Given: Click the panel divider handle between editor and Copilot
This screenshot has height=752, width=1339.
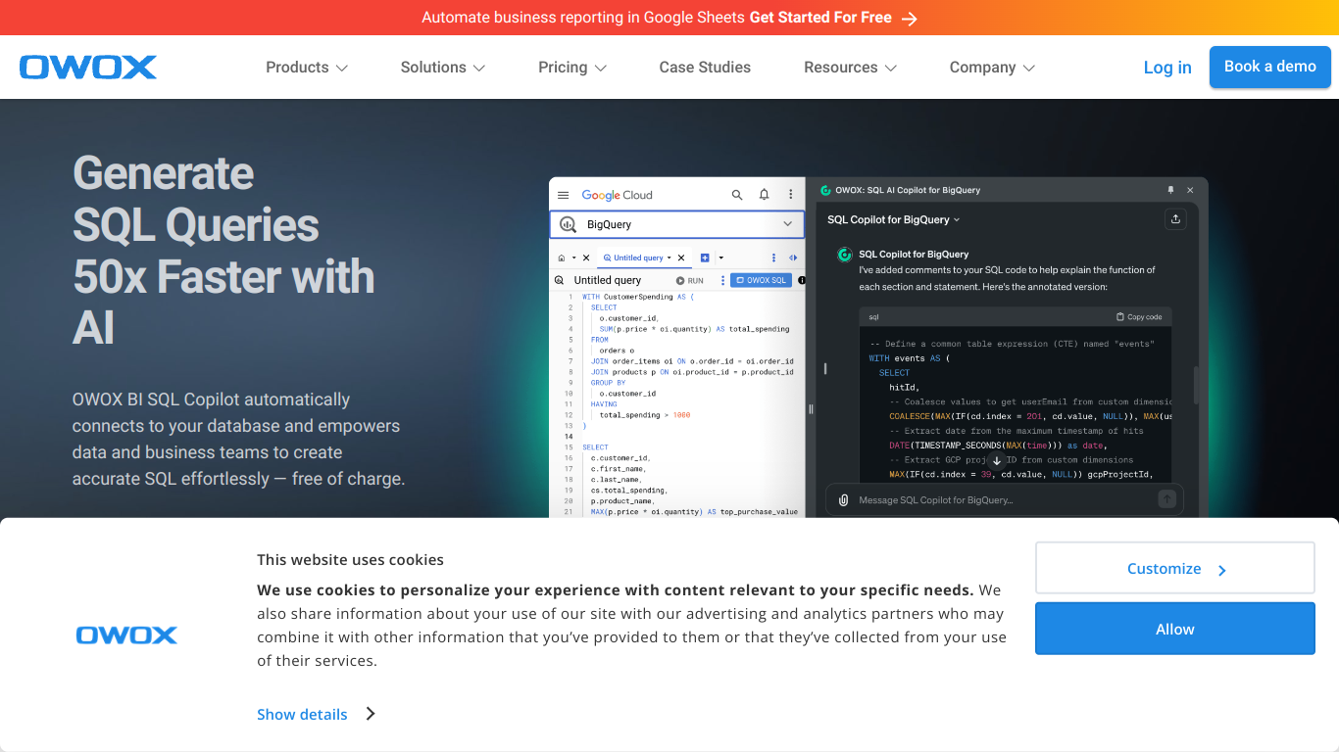Looking at the screenshot, I should [811, 409].
